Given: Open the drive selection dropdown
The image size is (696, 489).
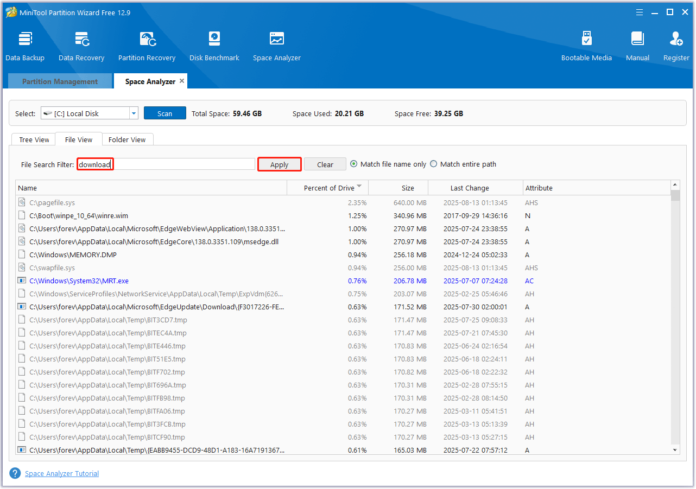Looking at the screenshot, I should (x=134, y=113).
